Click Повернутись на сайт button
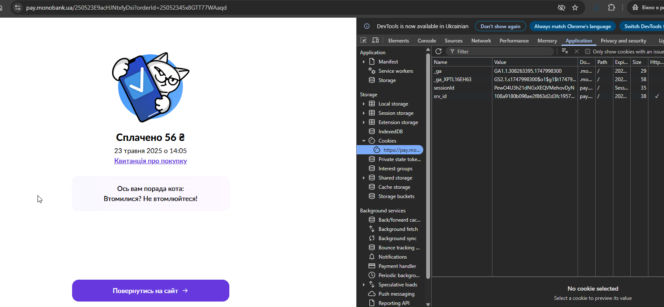 [x=151, y=291]
